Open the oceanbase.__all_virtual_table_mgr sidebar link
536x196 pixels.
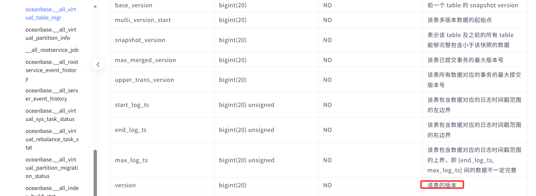(51, 14)
